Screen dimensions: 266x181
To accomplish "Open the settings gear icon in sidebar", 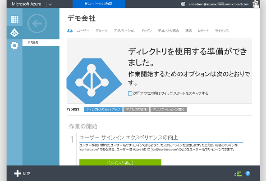I will click(x=14, y=45).
